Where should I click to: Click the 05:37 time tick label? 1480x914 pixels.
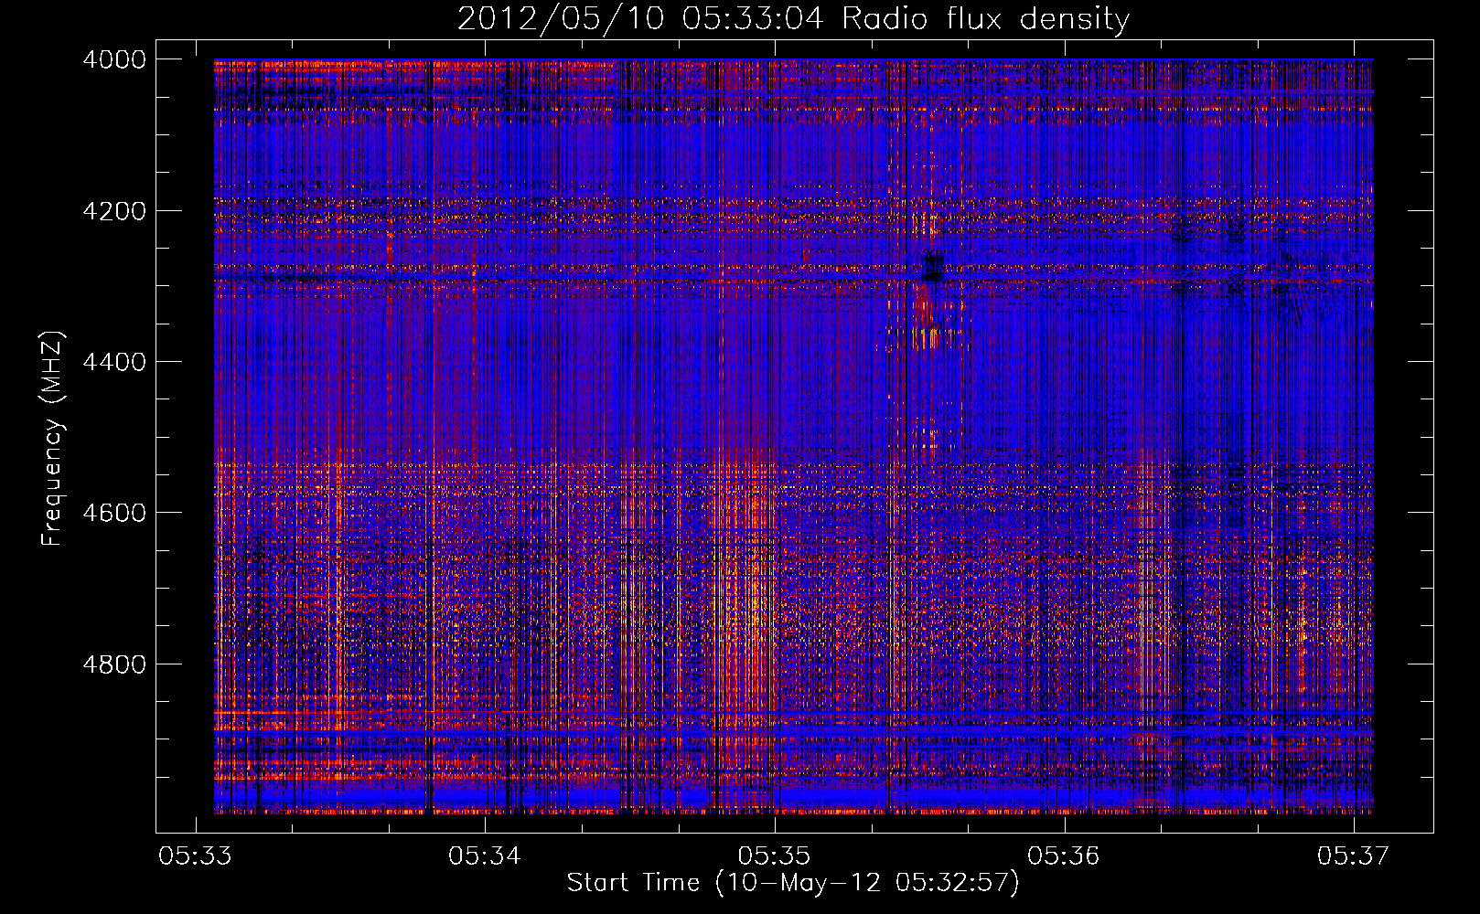(x=1354, y=856)
